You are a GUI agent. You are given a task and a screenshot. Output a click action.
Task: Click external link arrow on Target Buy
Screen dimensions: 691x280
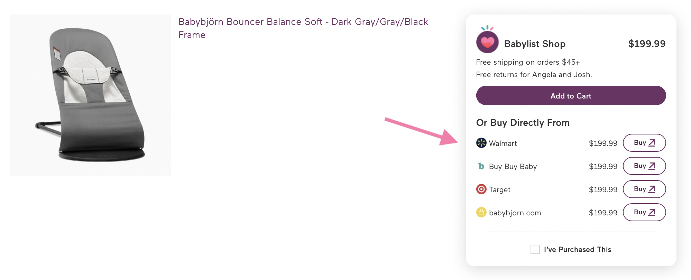pyautogui.click(x=652, y=189)
